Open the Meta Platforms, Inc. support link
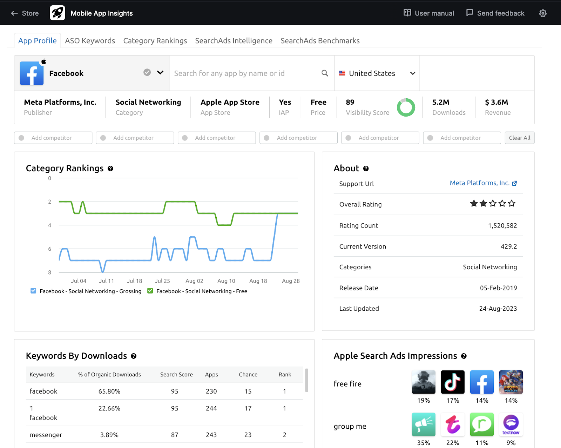Image resolution: width=561 pixels, height=448 pixels. coord(480,183)
